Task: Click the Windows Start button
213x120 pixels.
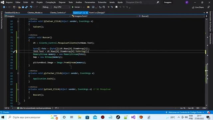Action: click(3, 117)
